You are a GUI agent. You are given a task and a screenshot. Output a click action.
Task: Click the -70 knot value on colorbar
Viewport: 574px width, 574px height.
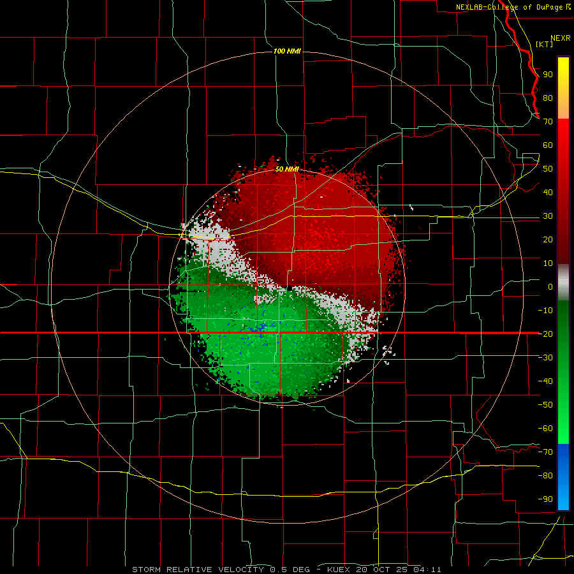click(545, 452)
